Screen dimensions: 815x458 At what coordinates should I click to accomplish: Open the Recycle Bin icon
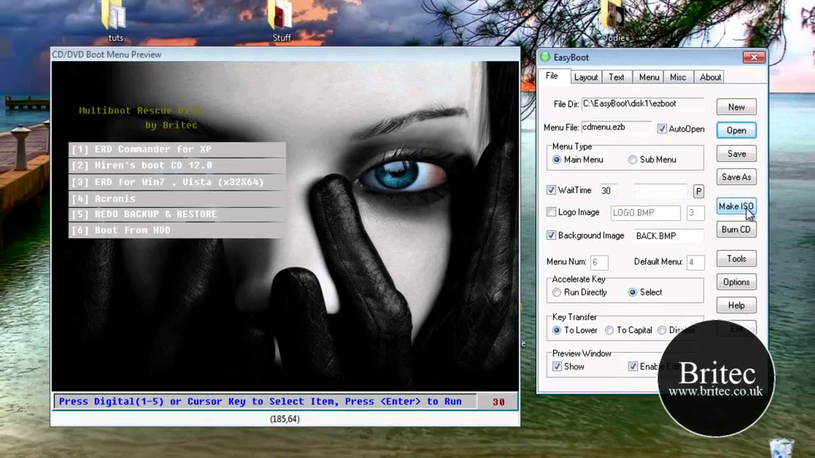(781, 447)
